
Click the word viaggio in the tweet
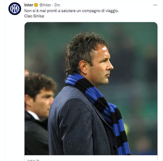click(112, 11)
